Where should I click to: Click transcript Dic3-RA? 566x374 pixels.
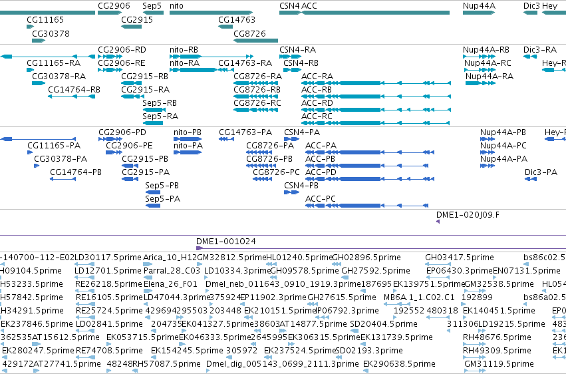point(540,49)
